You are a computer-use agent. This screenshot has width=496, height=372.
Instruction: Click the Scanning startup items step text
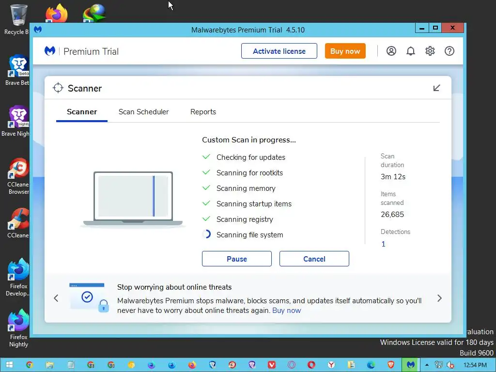(254, 204)
